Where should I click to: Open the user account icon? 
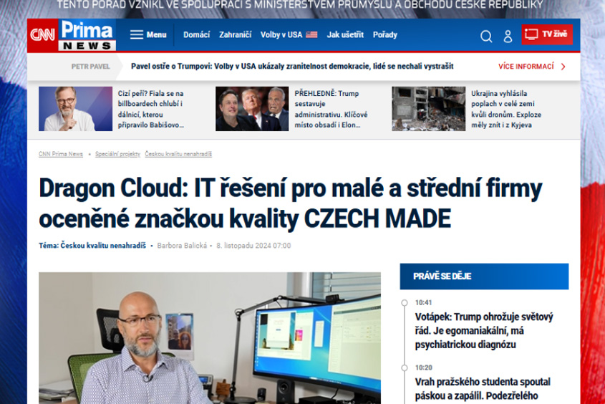pos(508,36)
